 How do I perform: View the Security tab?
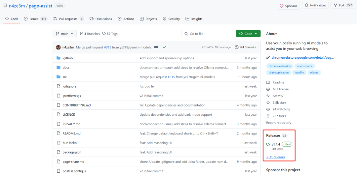tap(171, 19)
